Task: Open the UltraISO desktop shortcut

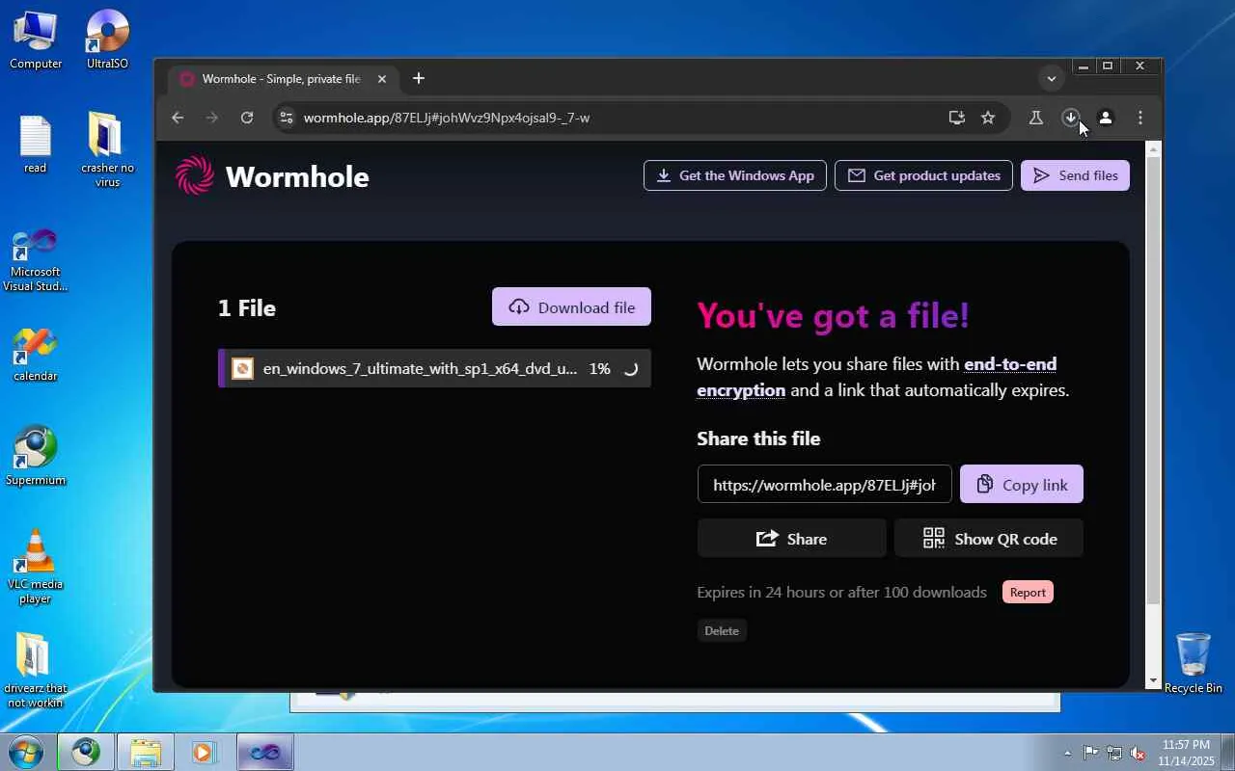Action: click(x=107, y=40)
